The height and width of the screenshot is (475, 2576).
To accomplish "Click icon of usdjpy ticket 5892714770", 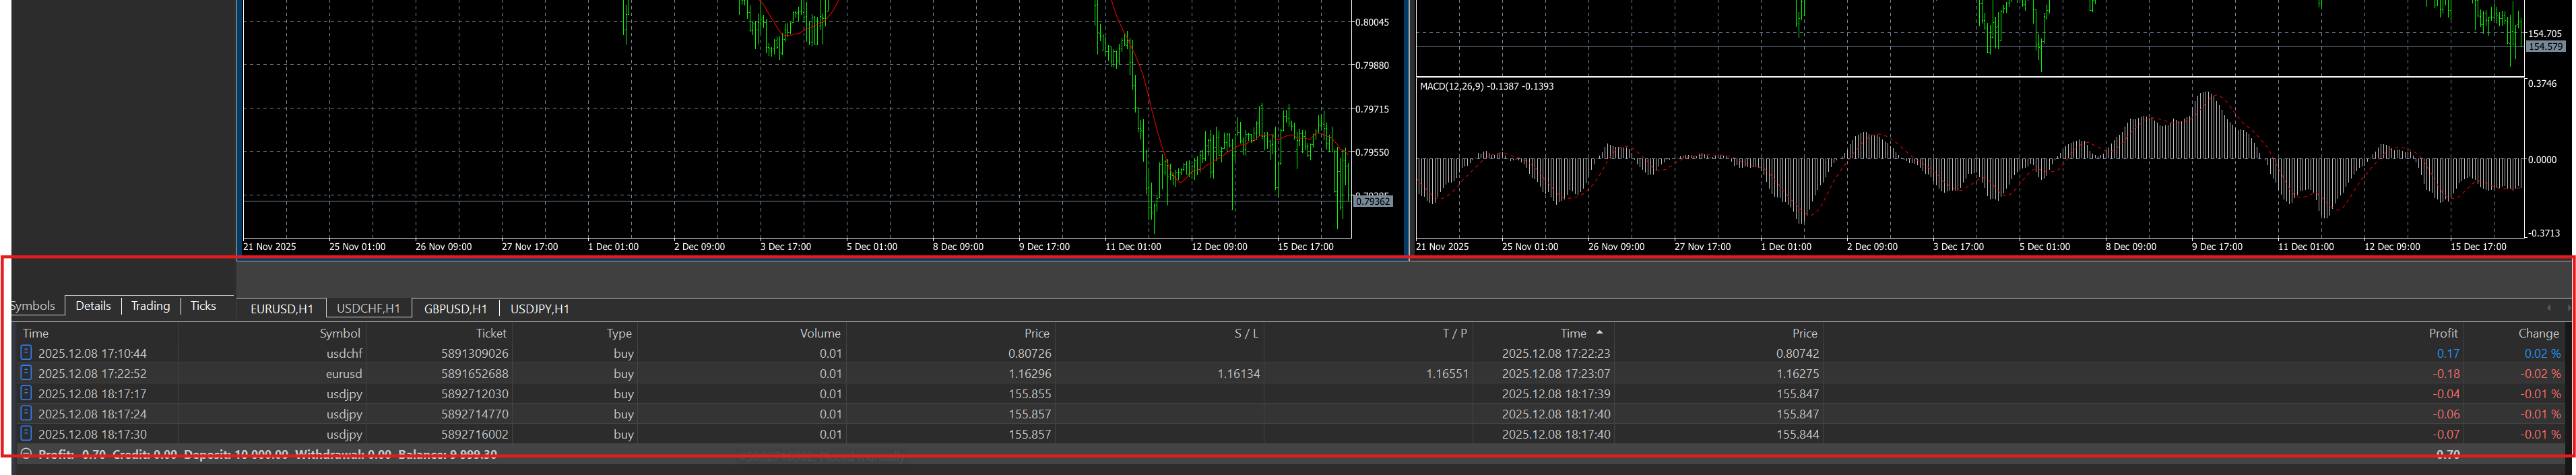I will pos(26,413).
